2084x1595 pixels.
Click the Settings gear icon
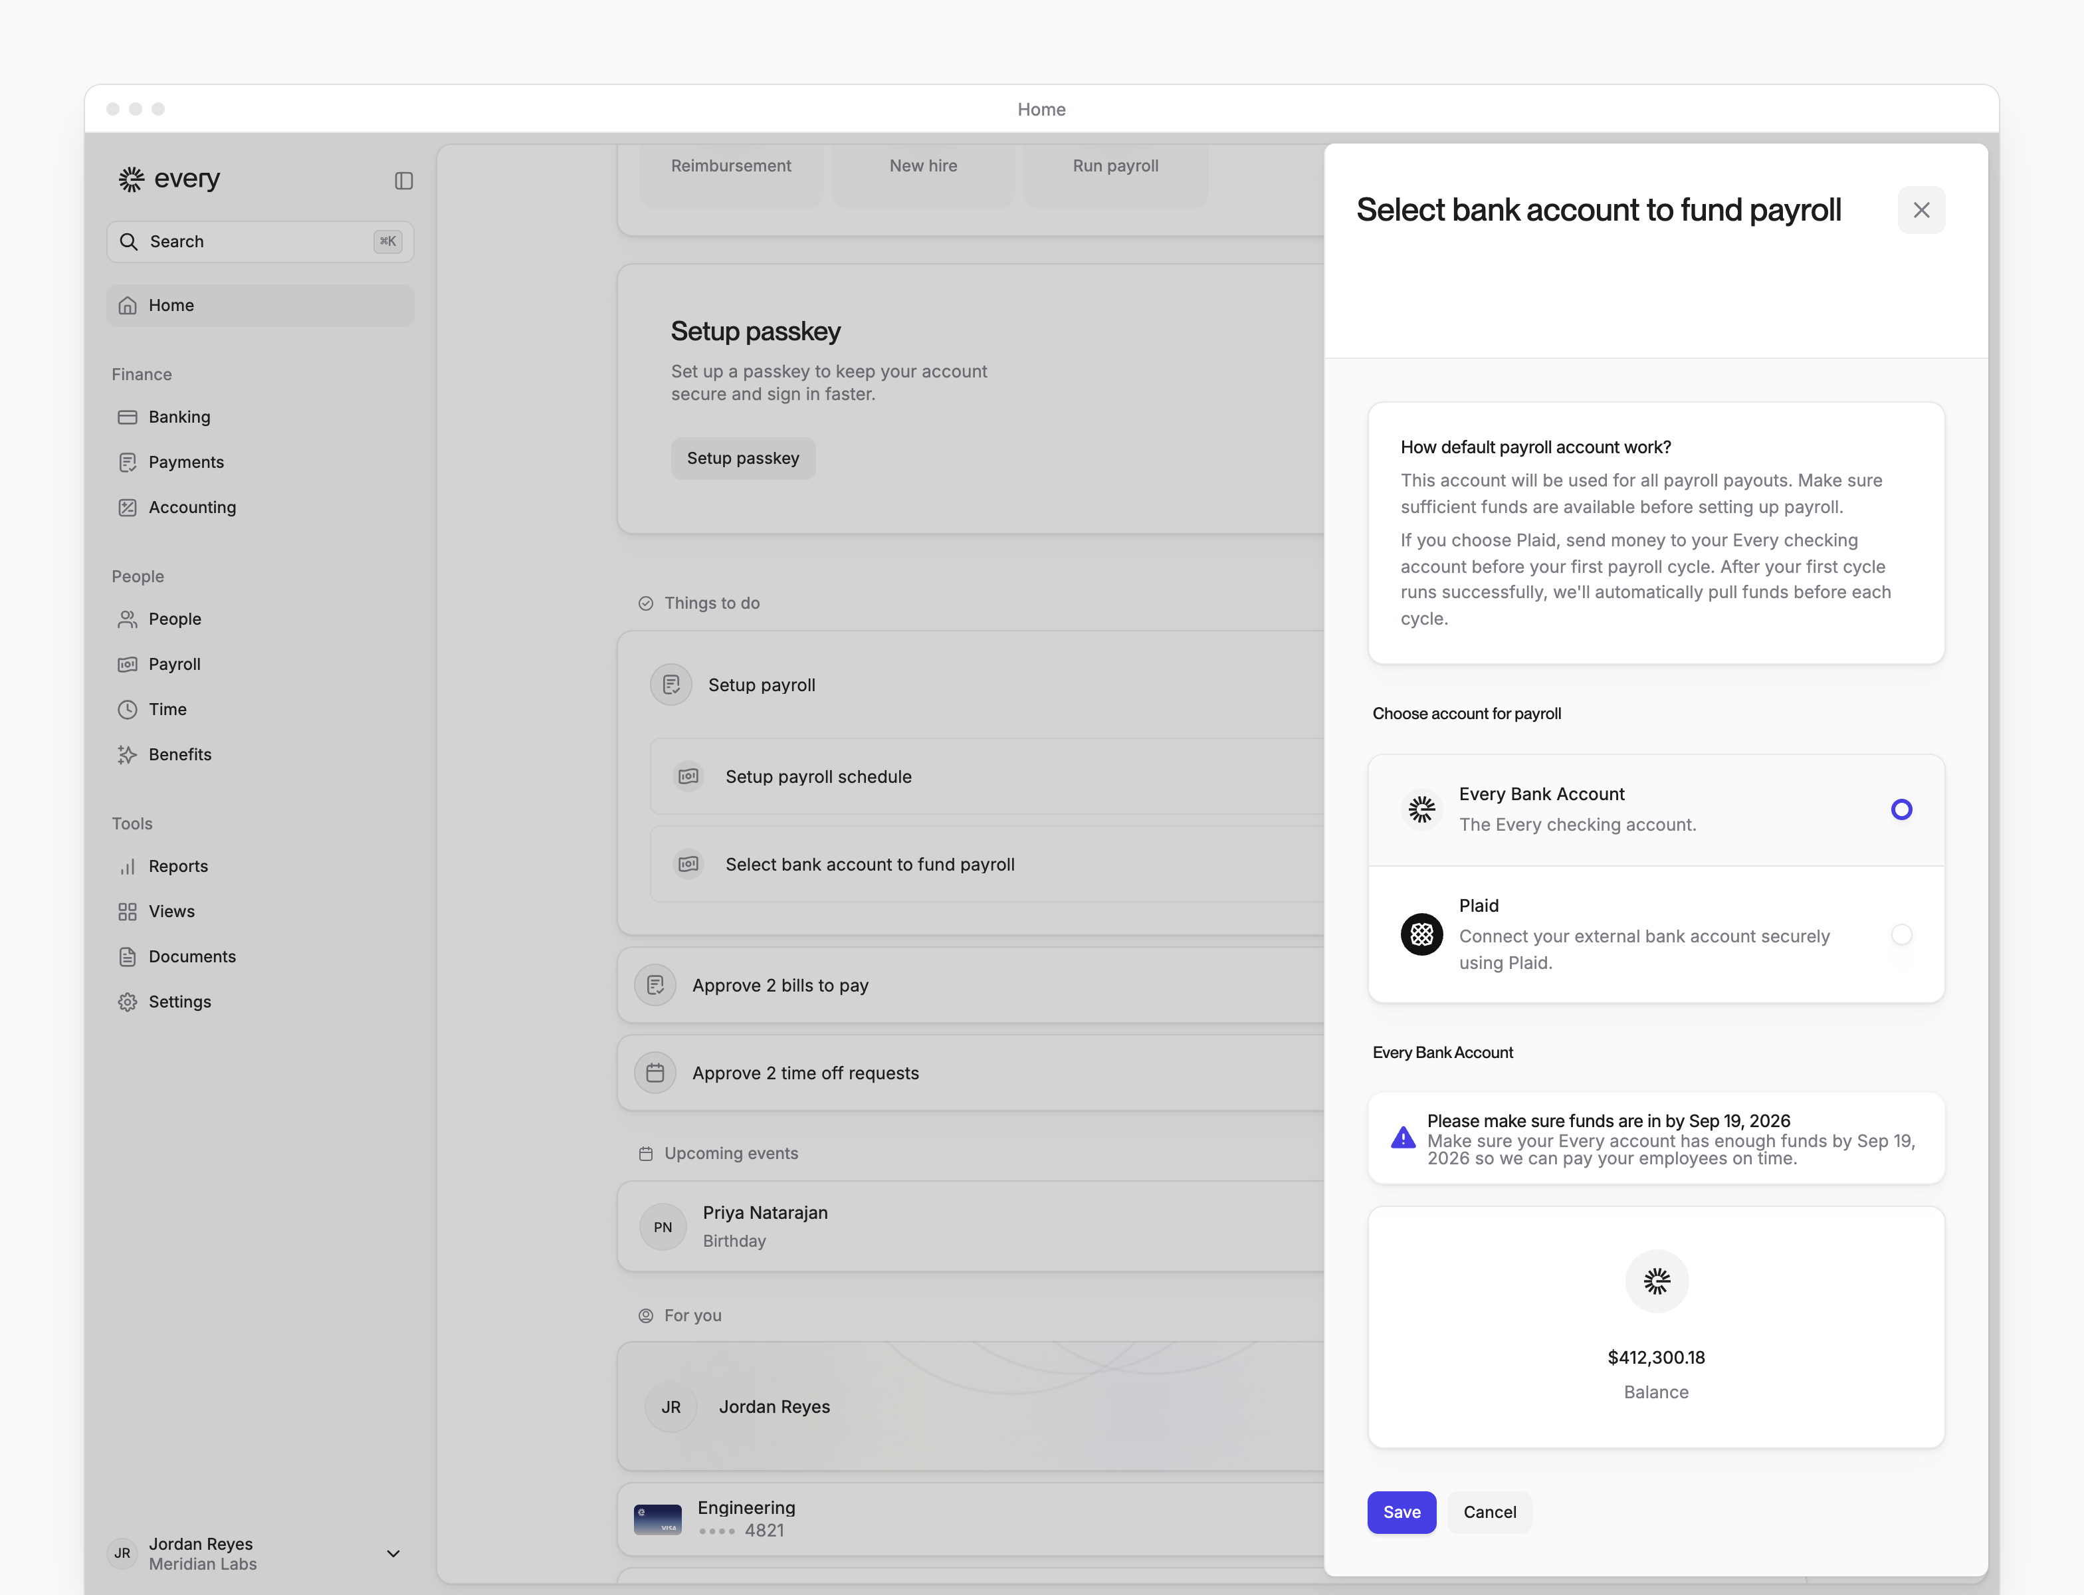pyautogui.click(x=127, y=1002)
